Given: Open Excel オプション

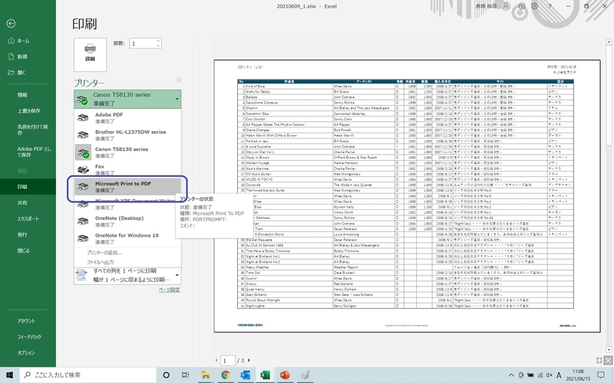Looking at the screenshot, I should (28, 353).
